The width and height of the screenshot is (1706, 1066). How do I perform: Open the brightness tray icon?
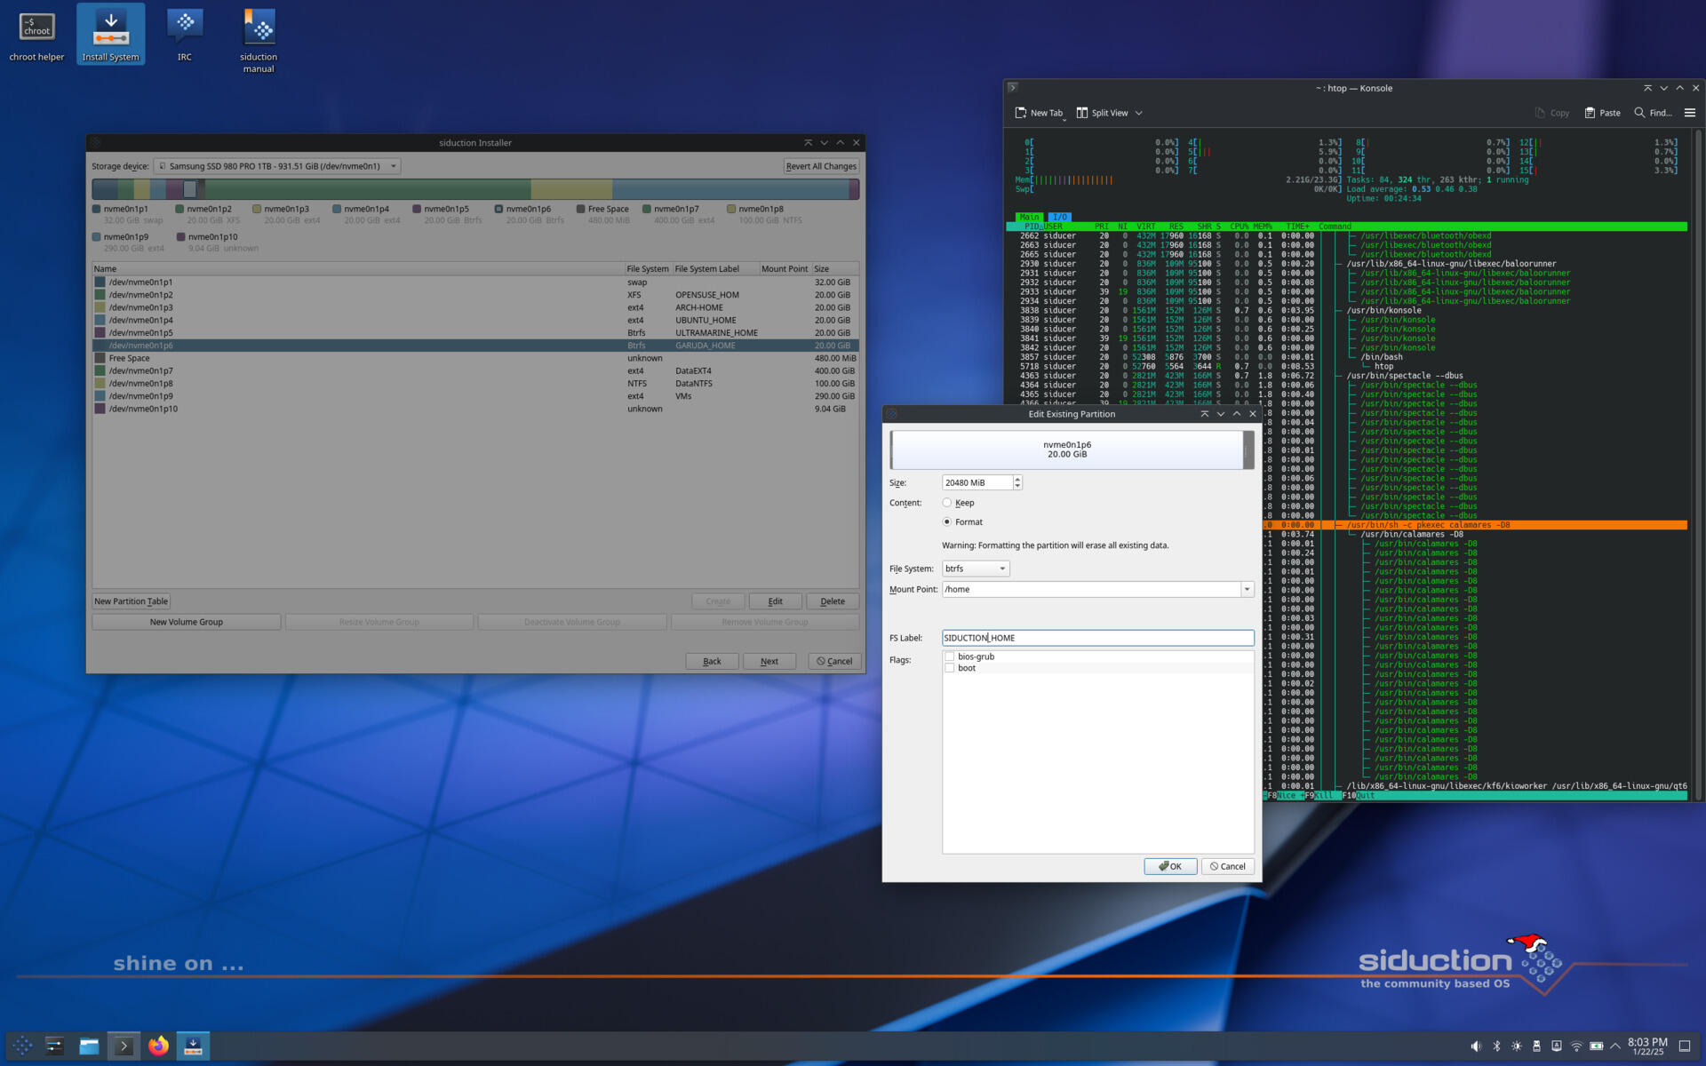[x=1517, y=1046]
